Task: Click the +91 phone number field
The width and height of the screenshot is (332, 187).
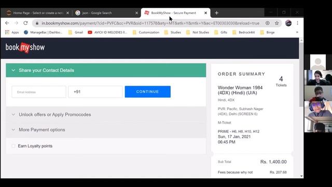Action: pyautogui.click(x=95, y=92)
